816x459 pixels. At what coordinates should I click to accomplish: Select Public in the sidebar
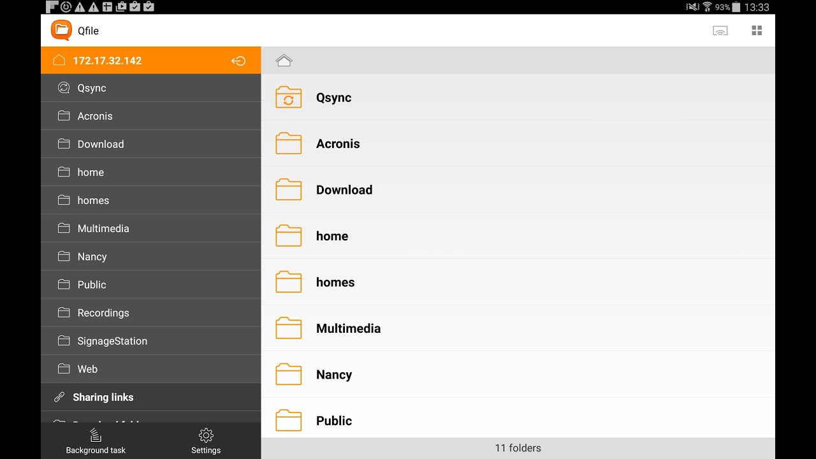pos(151,284)
